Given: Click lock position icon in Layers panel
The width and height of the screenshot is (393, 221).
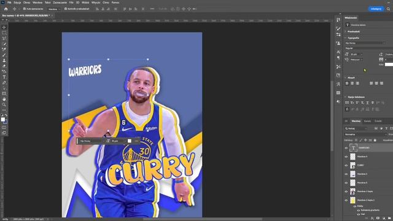Looking at the screenshot, I should point(365,140).
